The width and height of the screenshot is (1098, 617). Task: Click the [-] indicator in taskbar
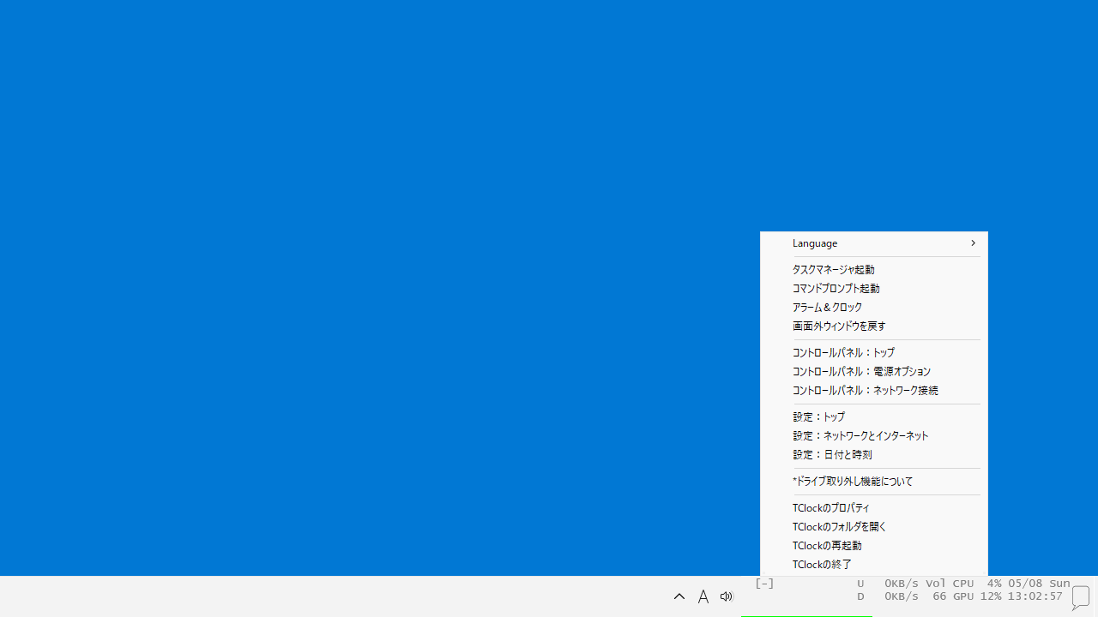(764, 584)
